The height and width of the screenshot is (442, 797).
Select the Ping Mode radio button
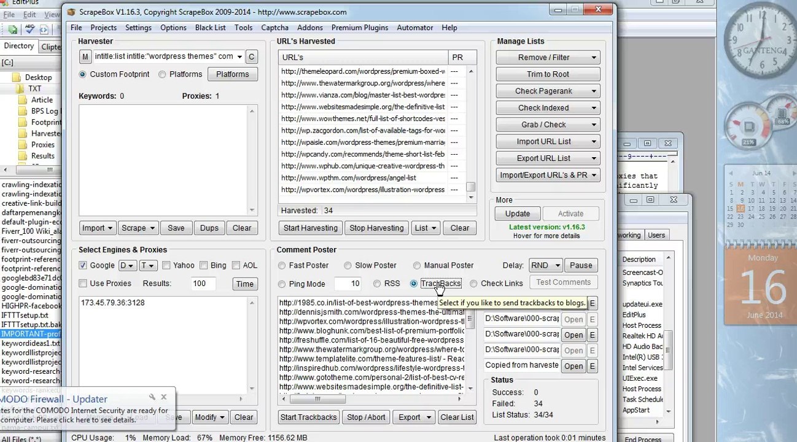tap(282, 284)
